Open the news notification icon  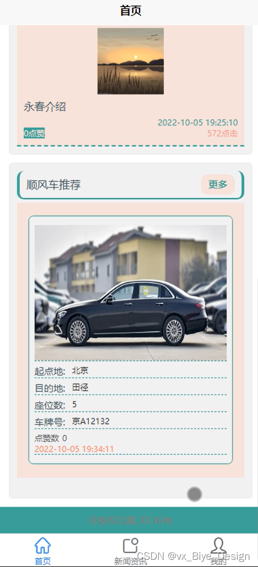[x=130, y=545]
